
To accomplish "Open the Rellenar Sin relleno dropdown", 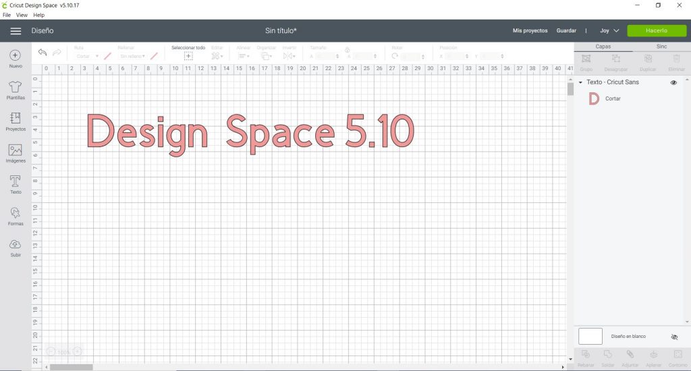I will click(x=132, y=56).
